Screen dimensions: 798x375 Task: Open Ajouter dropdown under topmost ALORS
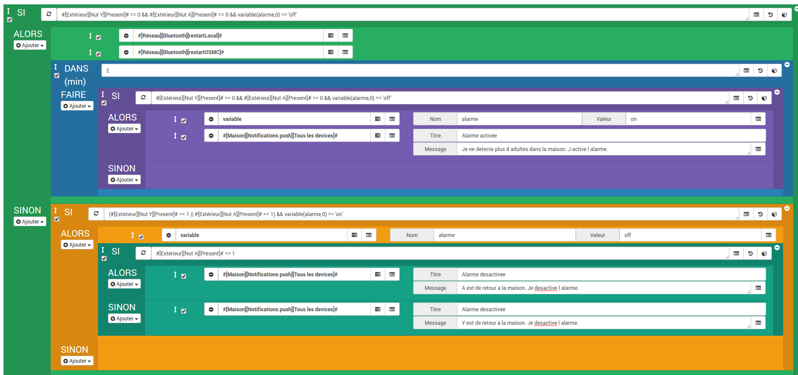click(30, 45)
